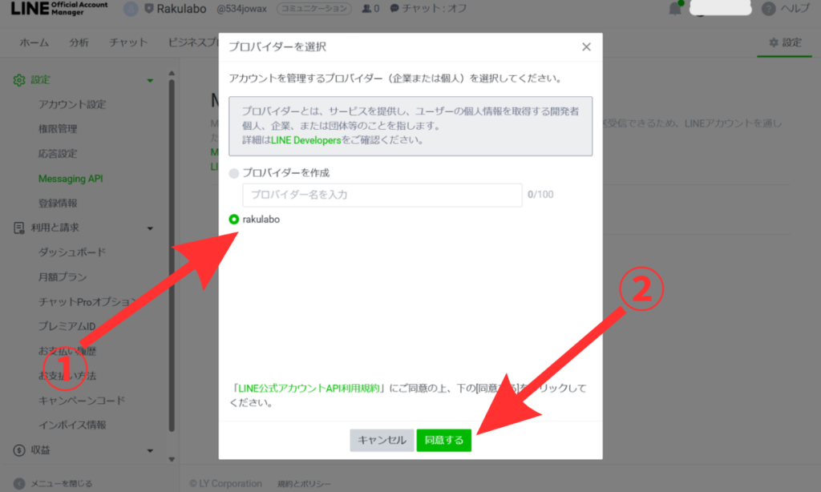Select the rakulabo provider radio button
Image resolution: width=821 pixels, height=492 pixels.
[x=234, y=220]
